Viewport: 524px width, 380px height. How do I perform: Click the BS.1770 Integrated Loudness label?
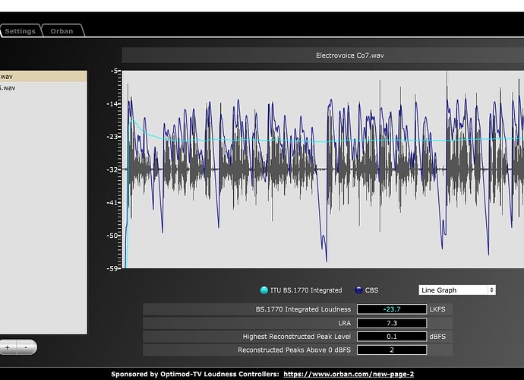[303, 309]
